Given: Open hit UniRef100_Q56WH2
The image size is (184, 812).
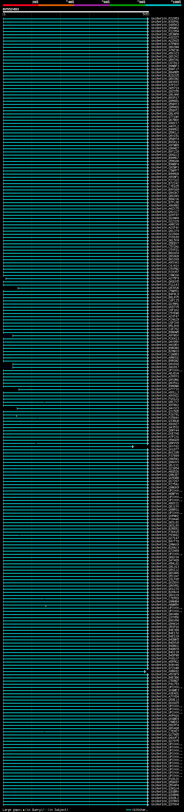Looking at the screenshot, I should click(x=165, y=28).
